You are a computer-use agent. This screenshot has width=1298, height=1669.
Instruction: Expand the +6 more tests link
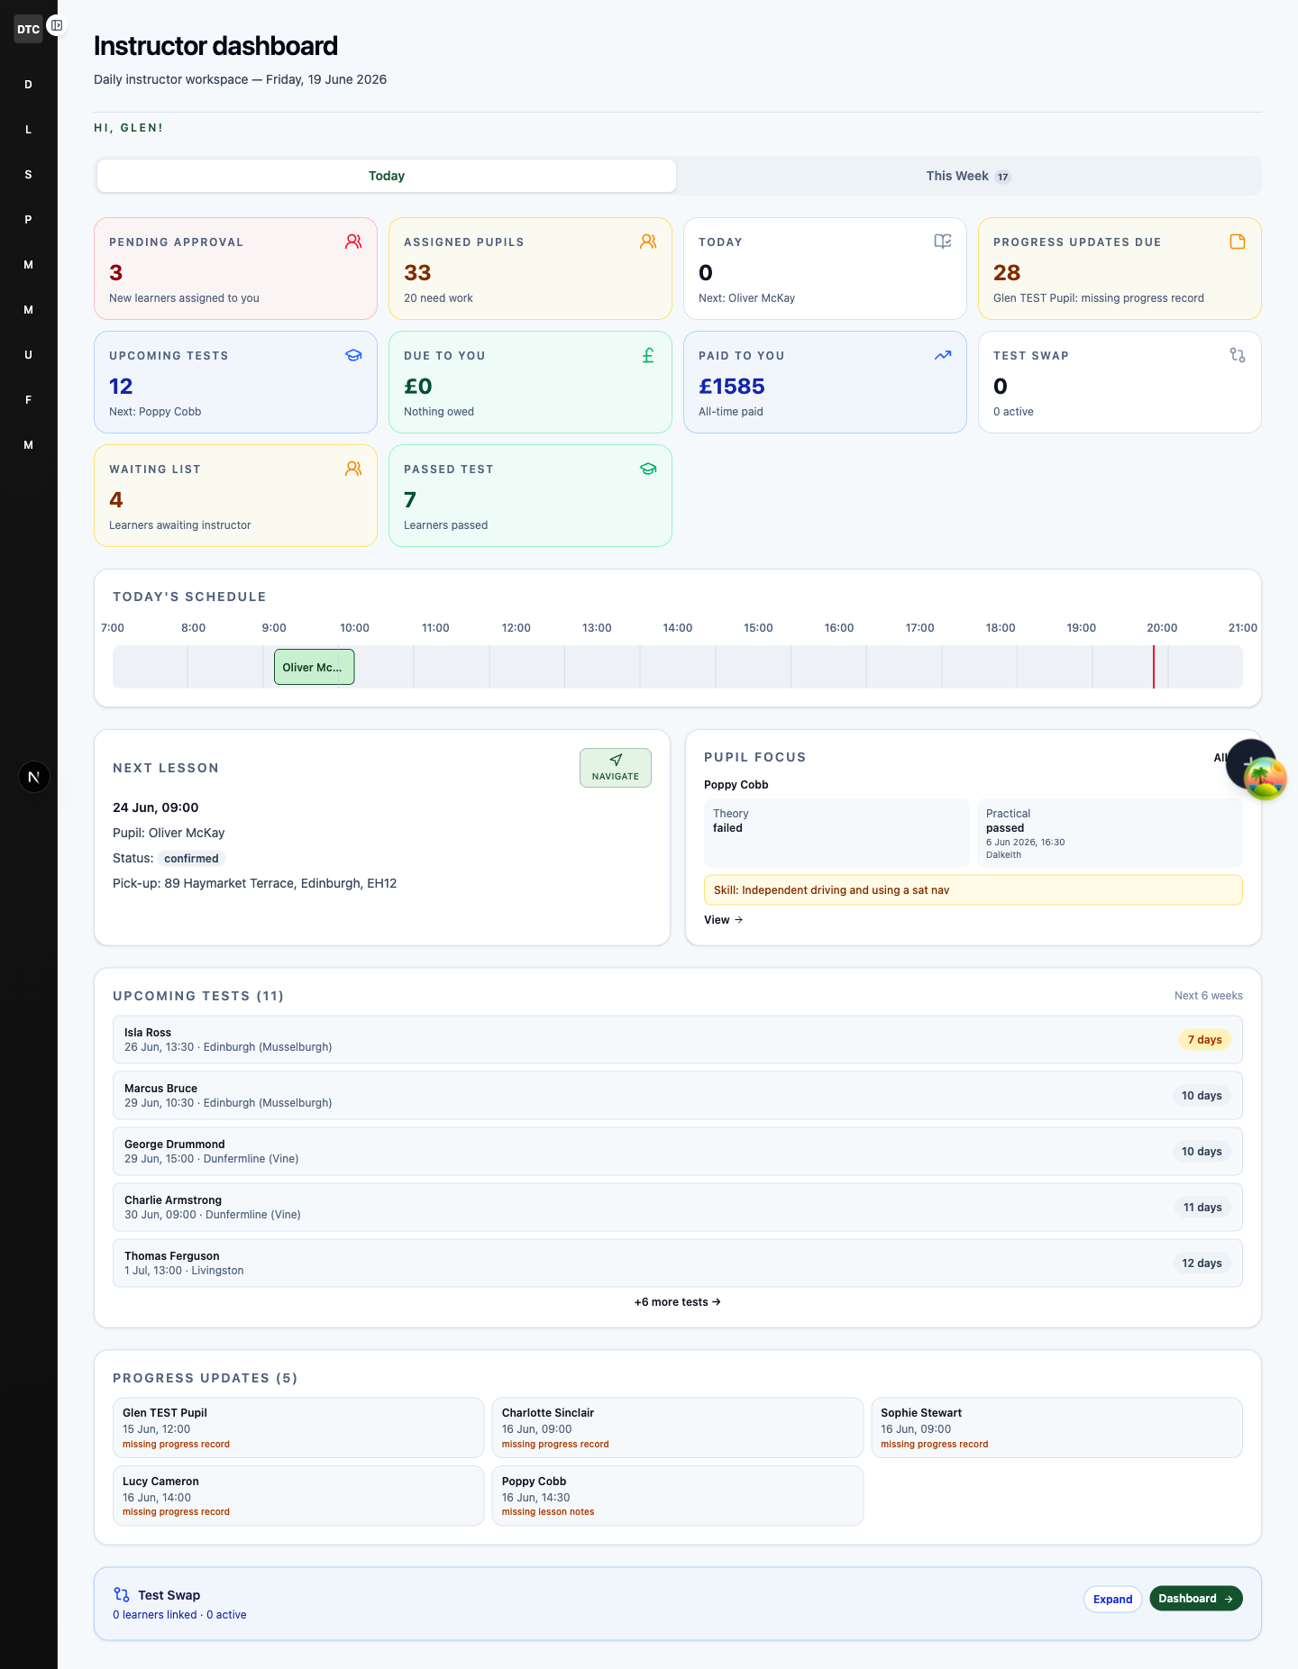pyautogui.click(x=678, y=1302)
